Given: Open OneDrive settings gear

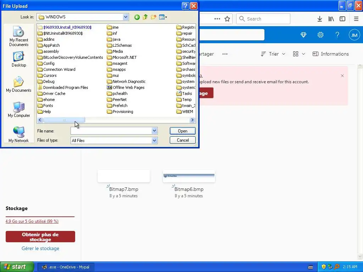Looking at the screenshot, I should tap(320, 35).
